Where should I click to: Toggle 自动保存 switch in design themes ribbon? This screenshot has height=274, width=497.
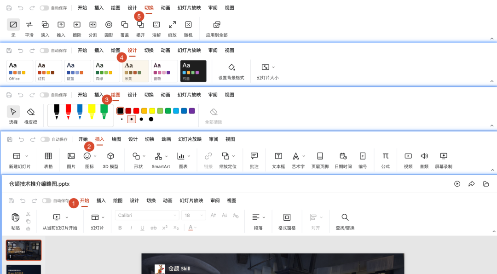click(44, 51)
